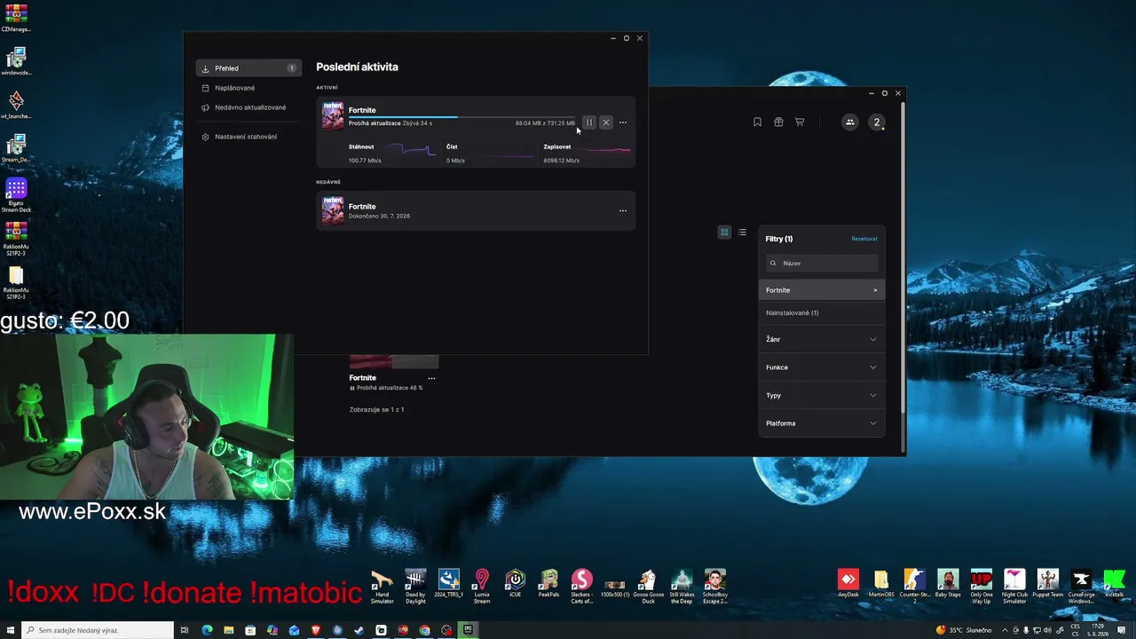Open Task View on the taskbar
This screenshot has width=1136, height=639.
185,630
